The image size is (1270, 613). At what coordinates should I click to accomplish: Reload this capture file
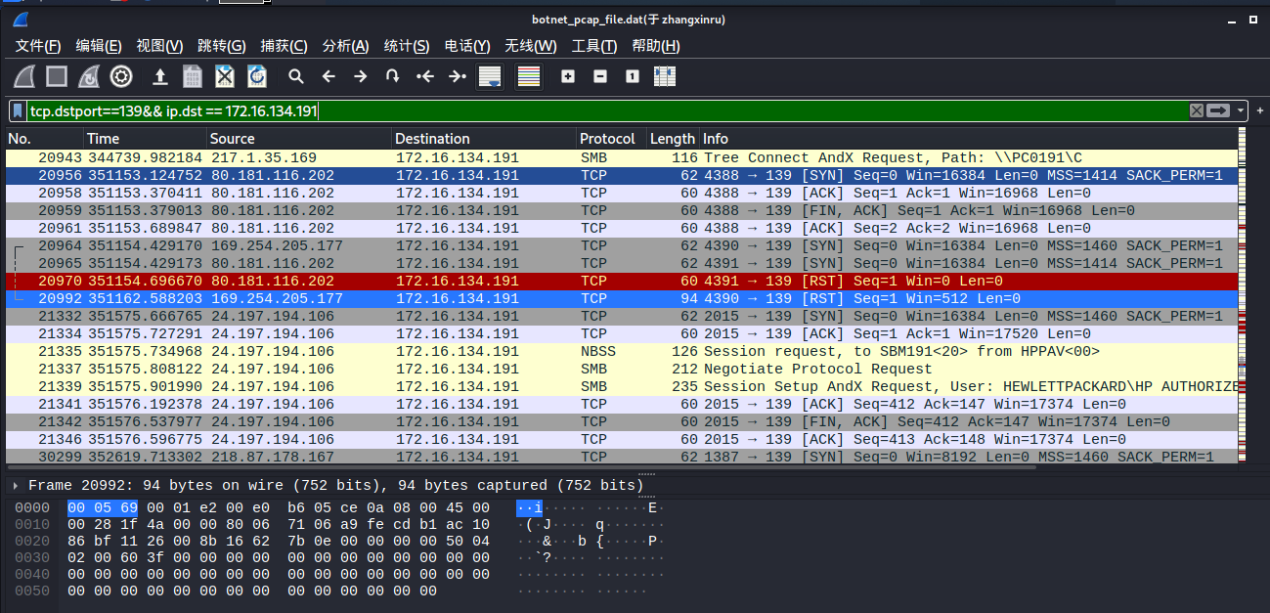pyautogui.click(x=257, y=76)
